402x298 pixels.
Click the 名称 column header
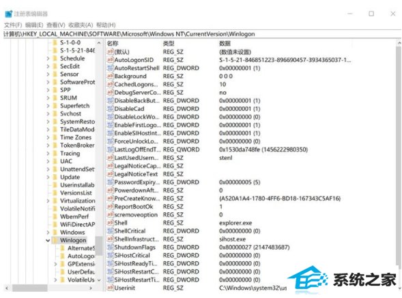[113, 44]
